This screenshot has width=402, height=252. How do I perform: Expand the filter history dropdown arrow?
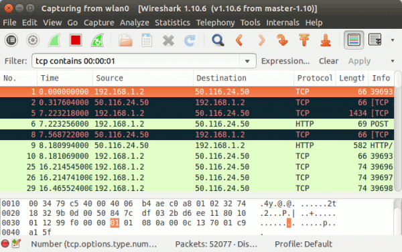click(x=247, y=61)
